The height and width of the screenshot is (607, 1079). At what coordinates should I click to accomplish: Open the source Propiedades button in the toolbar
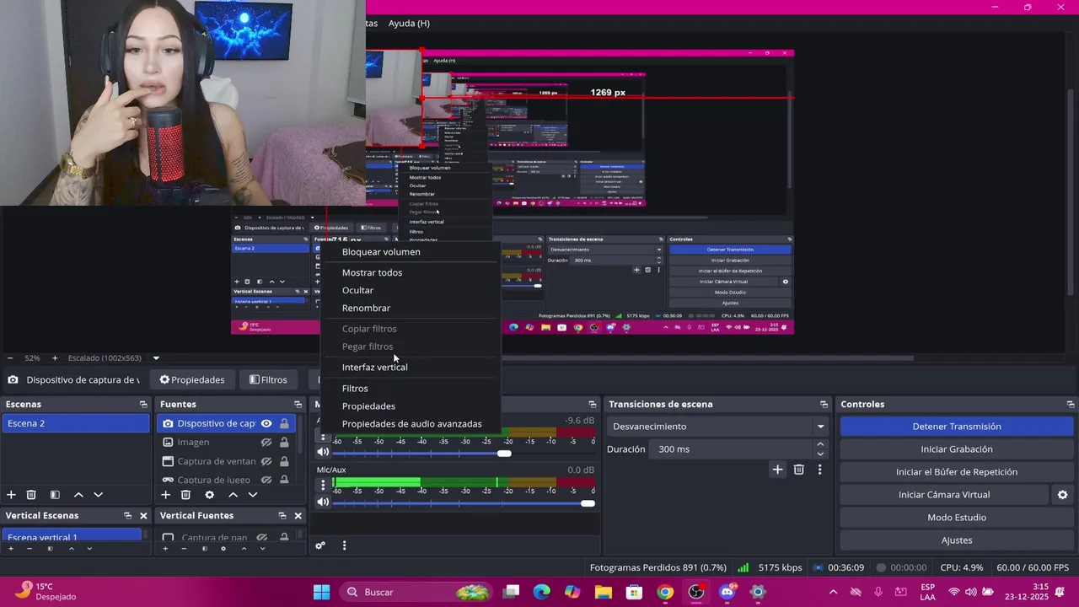[x=192, y=379]
